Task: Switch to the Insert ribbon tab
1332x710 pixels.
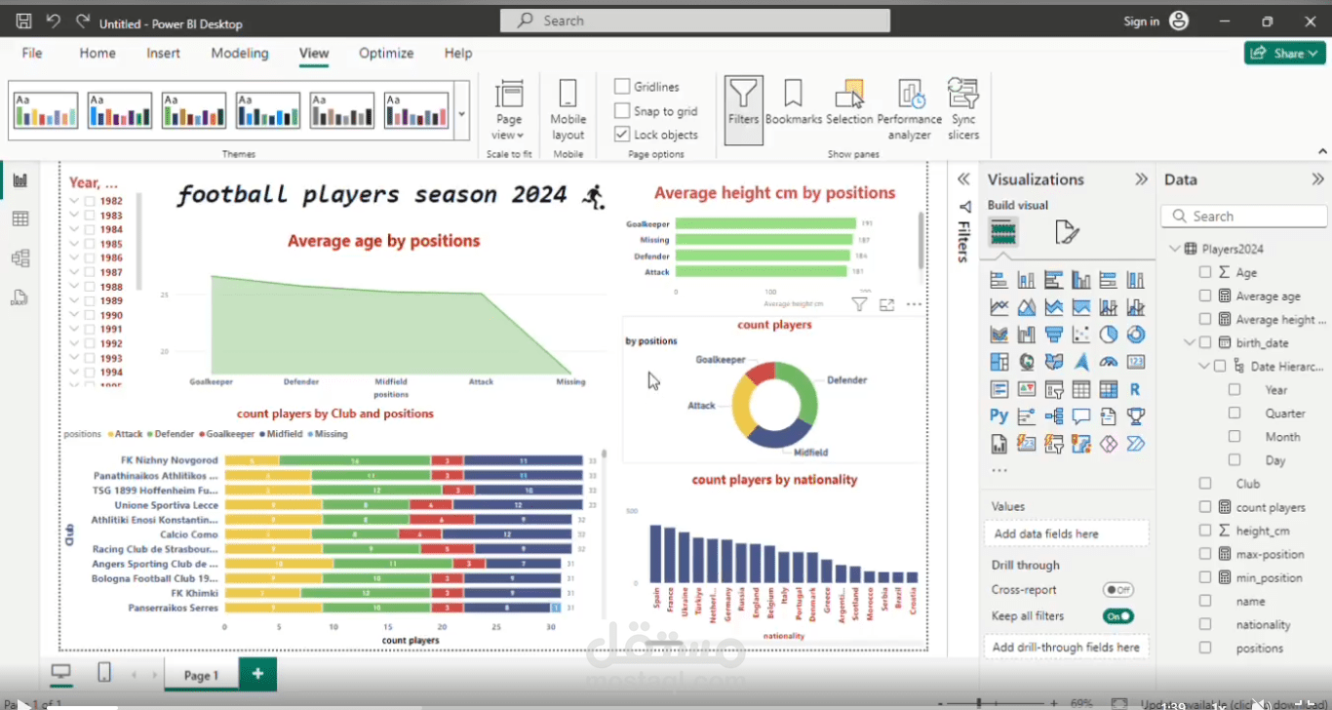Action: click(x=163, y=53)
